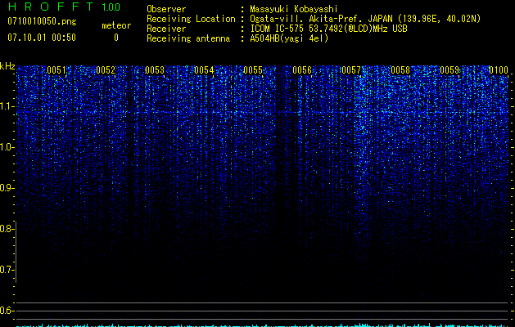The image size is (515, 327).
Task: Click the 0055 time marker
Action: pyautogui.click(x=253, y=70)
